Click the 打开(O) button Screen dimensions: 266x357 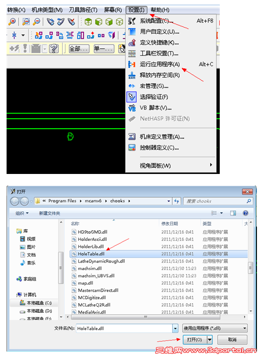pyautogui.click(x=195, y=340)
